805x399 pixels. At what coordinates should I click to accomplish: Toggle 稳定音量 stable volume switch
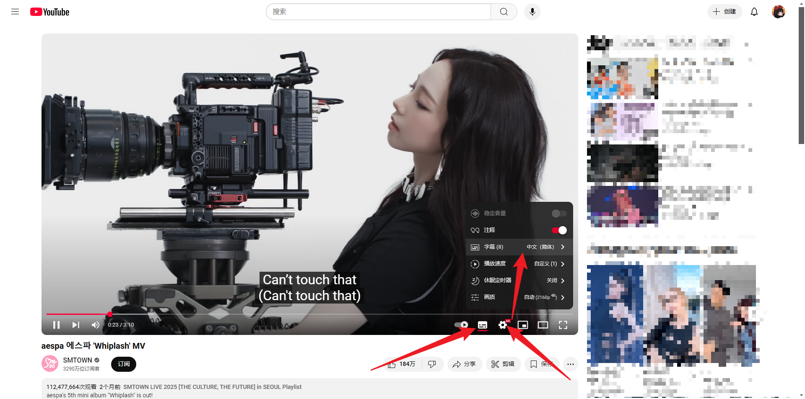point(559,214)
